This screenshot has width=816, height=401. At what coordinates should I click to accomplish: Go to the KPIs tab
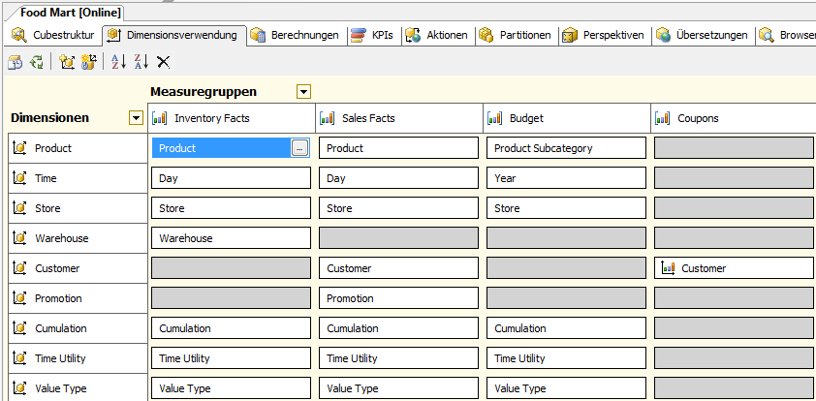point(372,36)
